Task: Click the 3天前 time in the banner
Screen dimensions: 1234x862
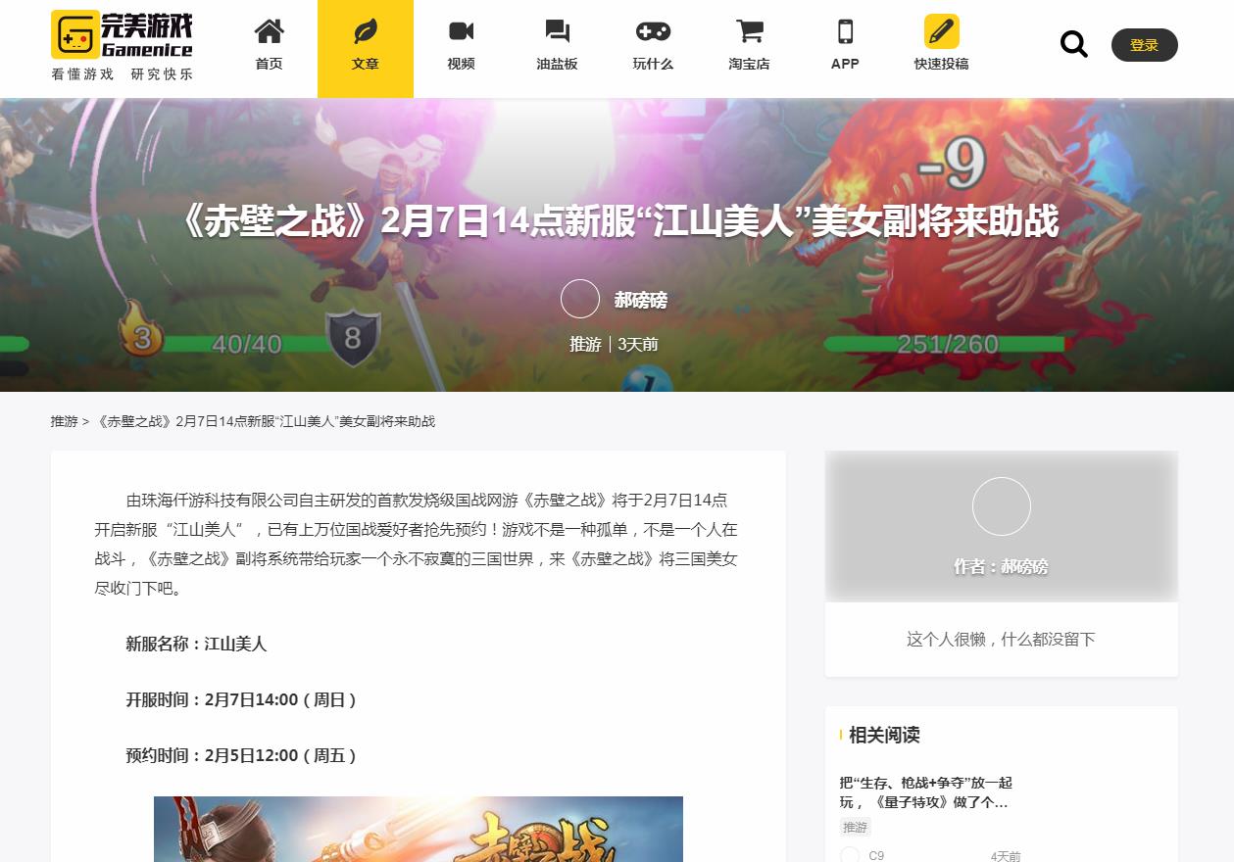Action: 638,345
